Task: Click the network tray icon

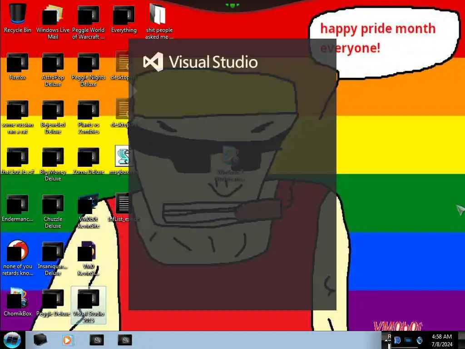Action: point(408,340)
